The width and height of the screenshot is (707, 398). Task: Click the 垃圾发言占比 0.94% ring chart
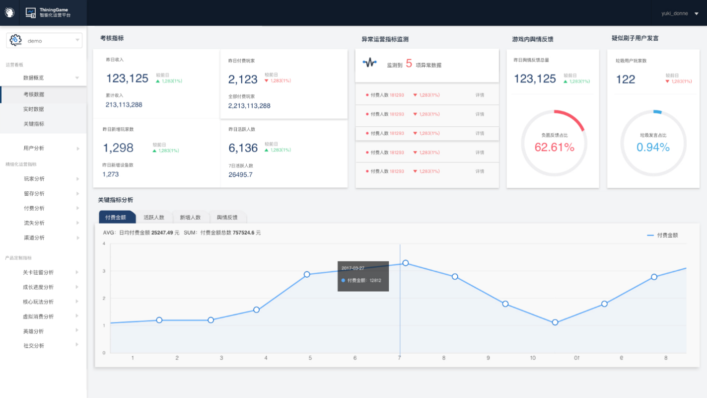[x=653, y=143]
